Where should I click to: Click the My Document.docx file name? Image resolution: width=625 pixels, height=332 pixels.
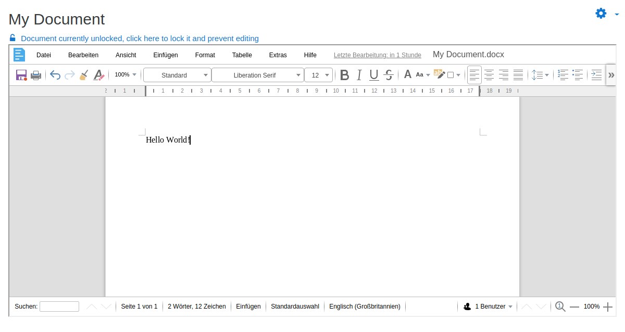[x=468, y=55]
